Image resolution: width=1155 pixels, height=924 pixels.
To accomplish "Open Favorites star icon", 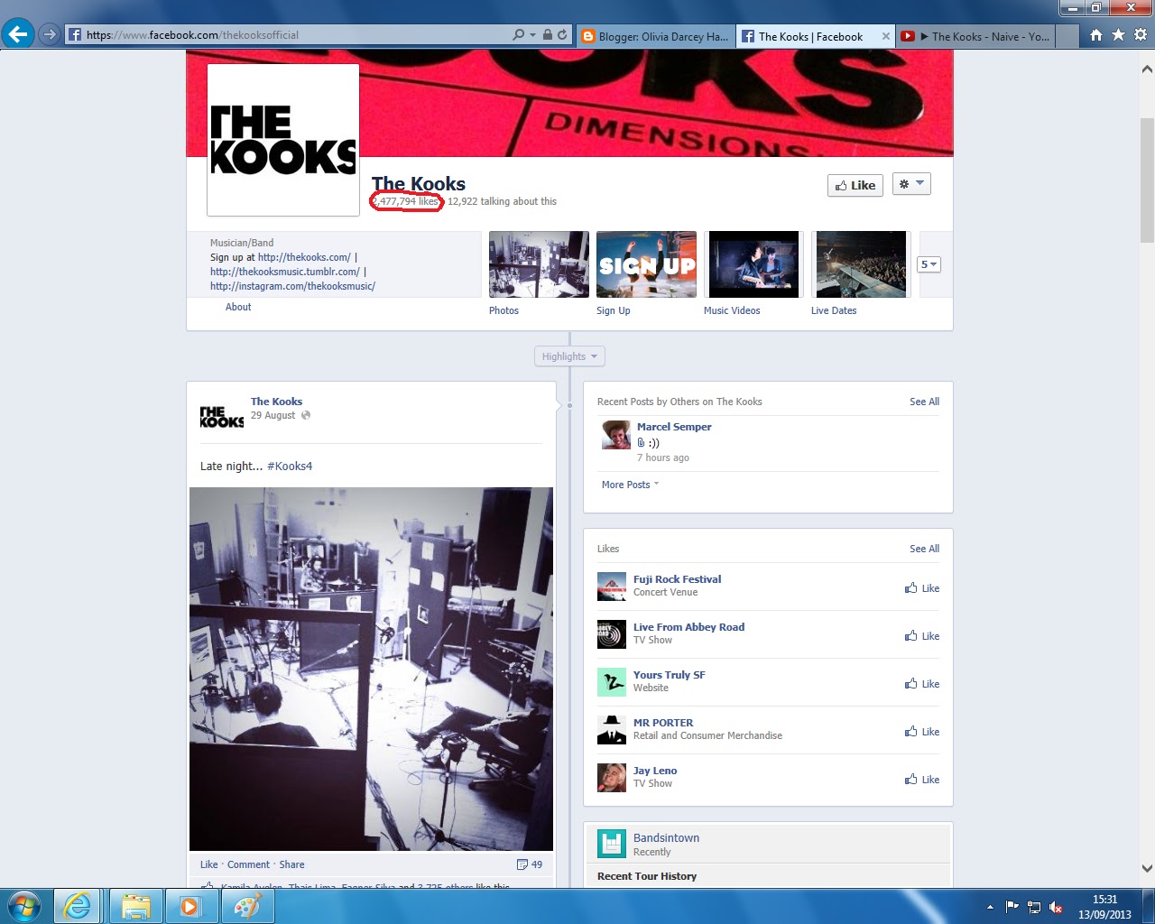I will point(1118,35).
